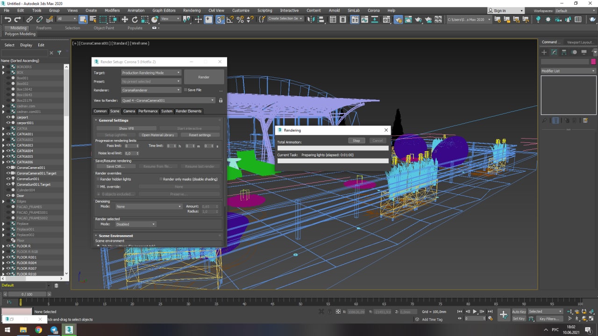Switch to Camera tab in Render Setup

click(129, 111)
